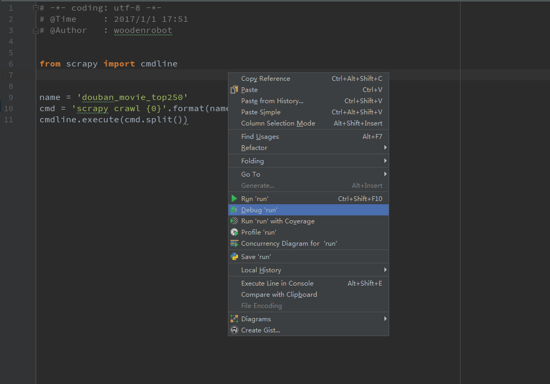Click the Profile 'run' icon

(234, 232)
